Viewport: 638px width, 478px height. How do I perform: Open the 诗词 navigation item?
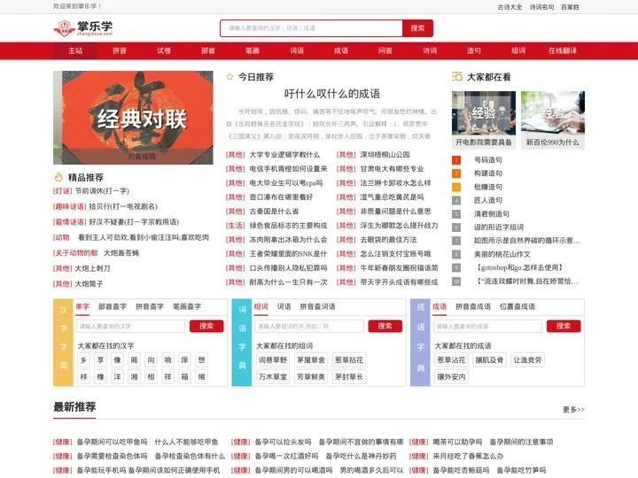(x=430, y=50)
